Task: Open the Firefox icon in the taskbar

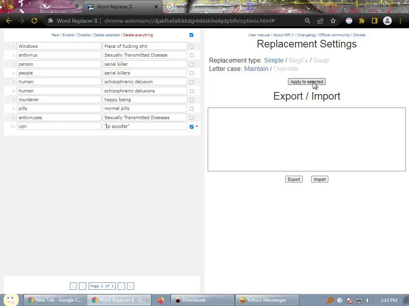Action: (x=161, y=300)
